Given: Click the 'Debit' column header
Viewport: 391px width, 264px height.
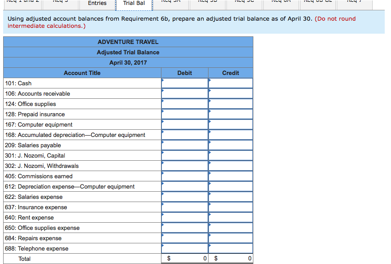Looking at the screenshot, I should [185, 73].
